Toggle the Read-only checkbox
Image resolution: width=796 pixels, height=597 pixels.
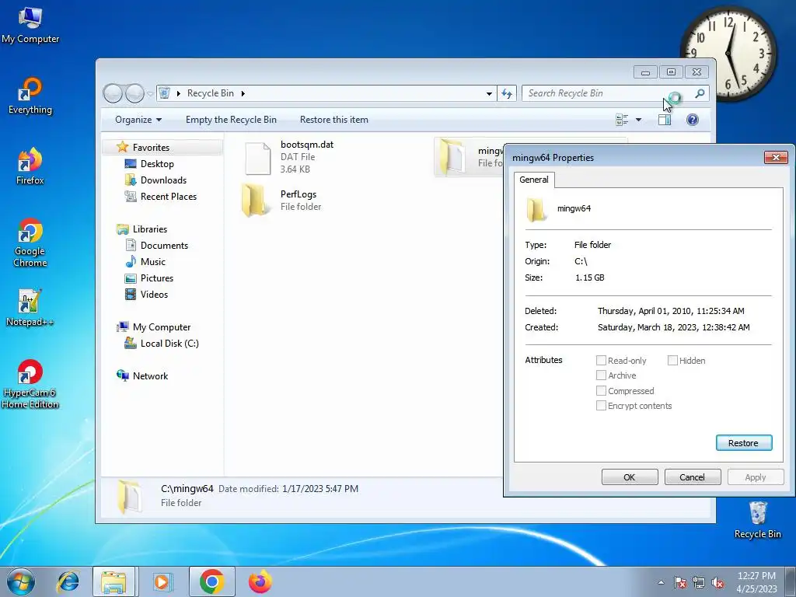click(x=601, y=361)
